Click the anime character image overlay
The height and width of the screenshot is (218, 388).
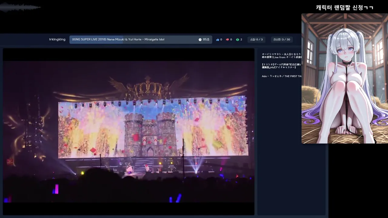point(345,78)
